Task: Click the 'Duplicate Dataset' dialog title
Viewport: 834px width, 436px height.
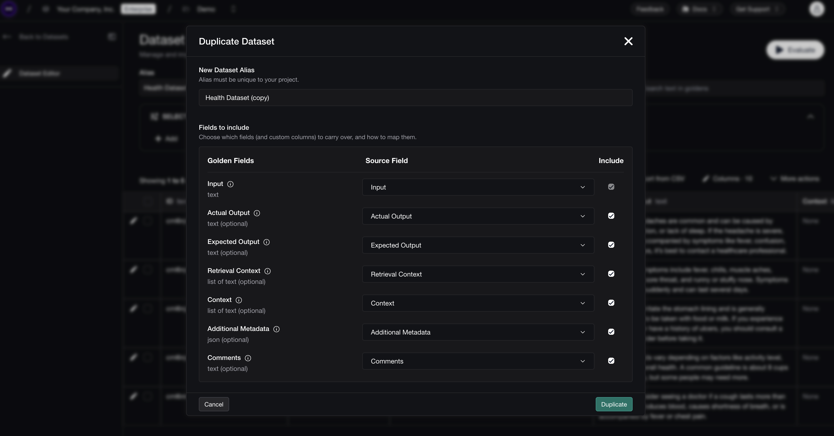Action: (236, 41)
